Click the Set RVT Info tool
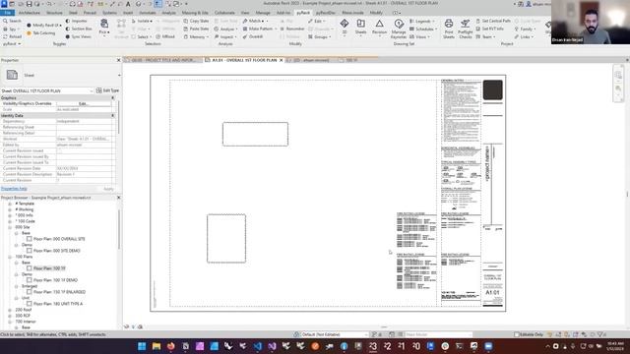Screen dimensions: 630x354 [490, 29]
